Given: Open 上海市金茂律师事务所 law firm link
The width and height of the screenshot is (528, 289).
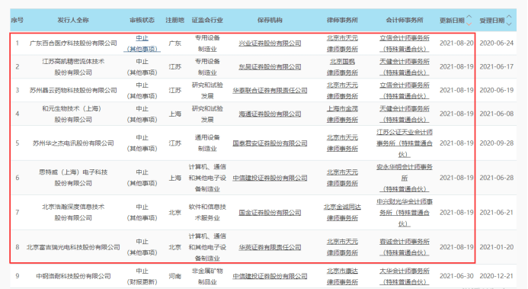Looking at the screenshot, I should pos(342,114).
